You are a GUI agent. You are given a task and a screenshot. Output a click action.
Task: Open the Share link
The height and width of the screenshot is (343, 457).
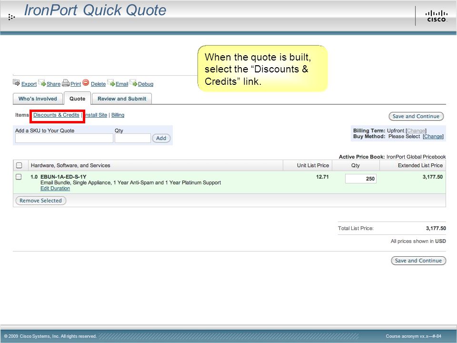pos(53,84)
